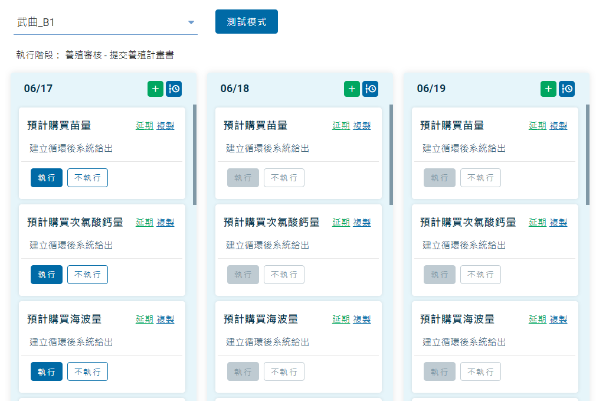
Task: Select 不執行 for 預計購買海波量 on 06/17
Action: (87, 371)
